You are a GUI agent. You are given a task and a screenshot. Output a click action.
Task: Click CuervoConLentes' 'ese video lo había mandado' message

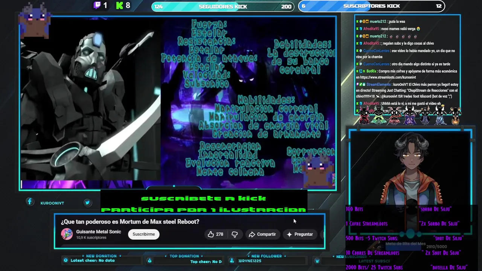pos(406,53)
